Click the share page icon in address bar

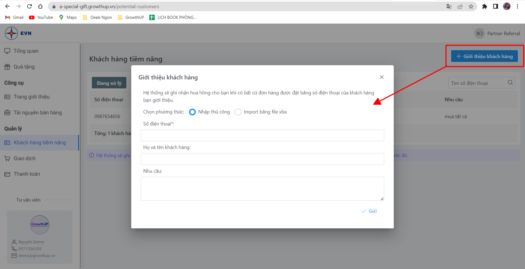coord(460,7)
